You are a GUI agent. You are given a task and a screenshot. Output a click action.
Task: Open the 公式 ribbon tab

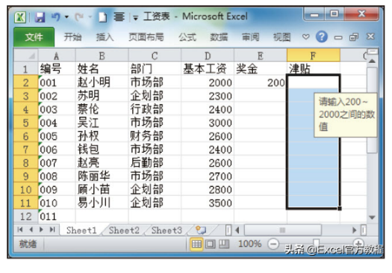pyautogui.click(x=187, y=37)
